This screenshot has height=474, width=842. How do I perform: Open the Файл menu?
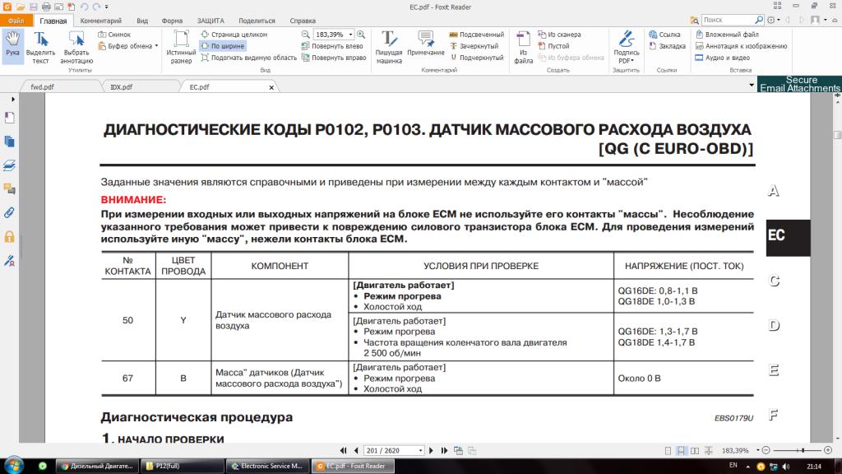point(16,21)
